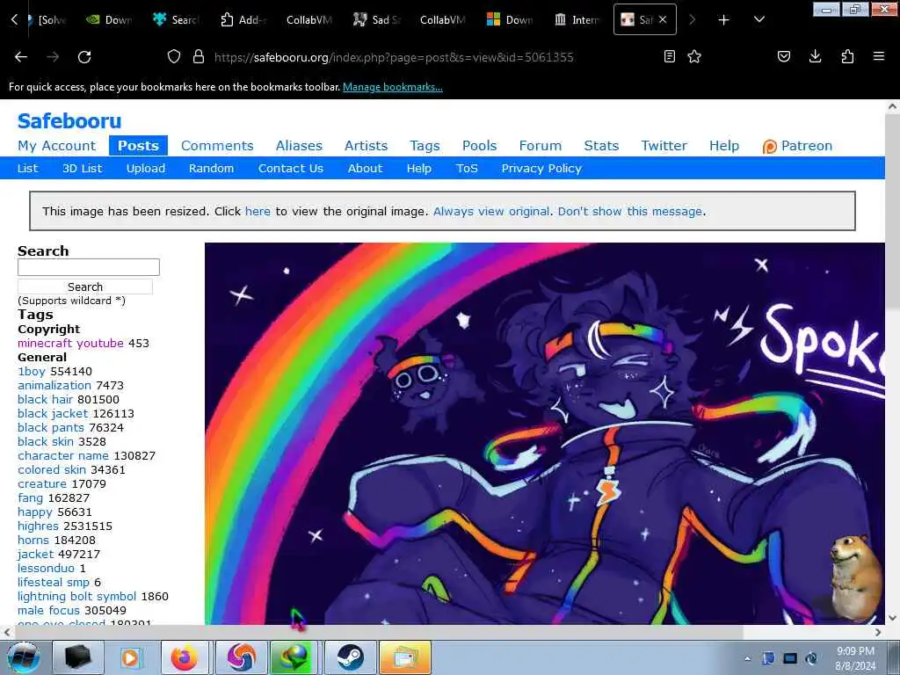Open the Forum page

pyautogui.click(x=541, y=146)
